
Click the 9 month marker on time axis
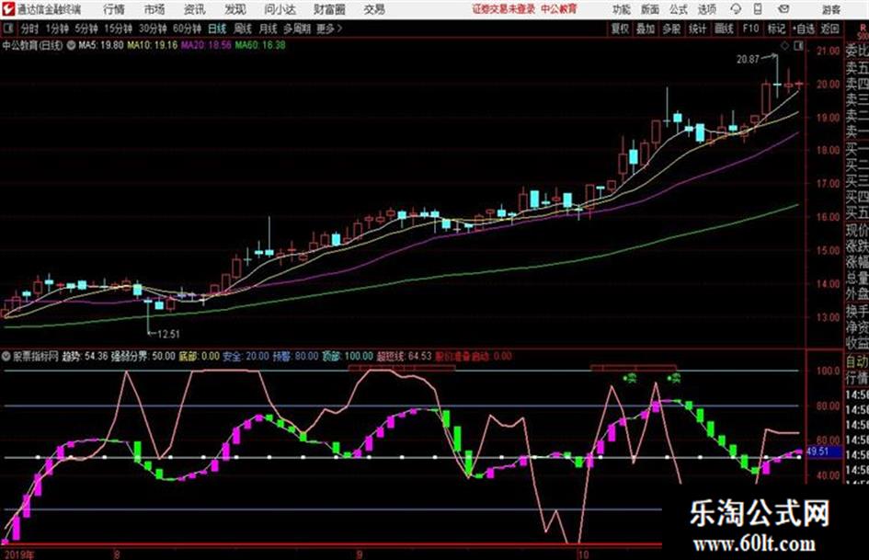coord(359,554)
